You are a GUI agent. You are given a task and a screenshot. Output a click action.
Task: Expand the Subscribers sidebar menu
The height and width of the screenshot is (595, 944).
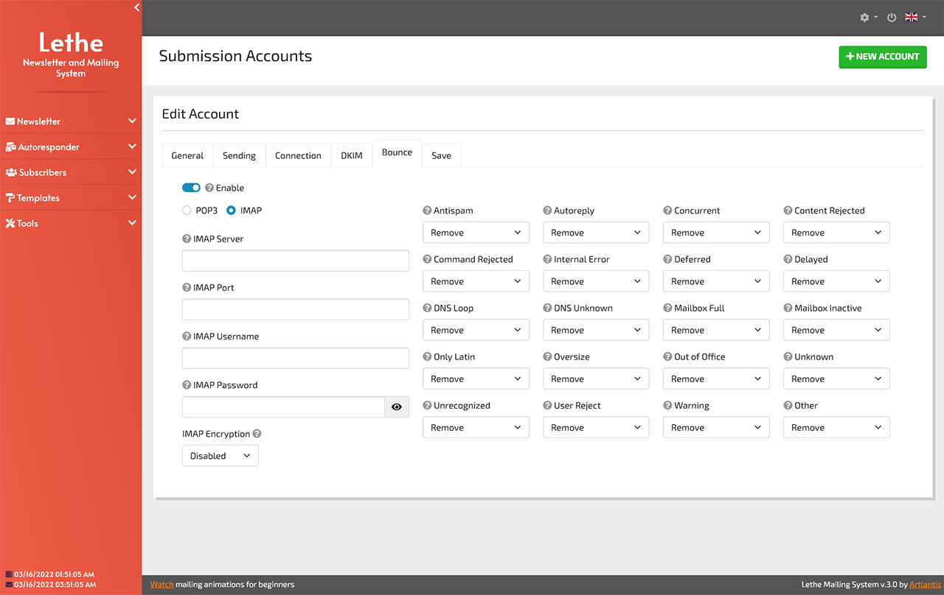point(71,172)
